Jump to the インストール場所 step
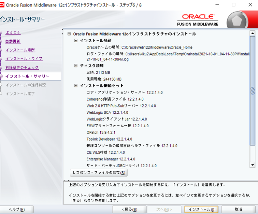The height and width of the screenshot is (214, 258). [20, 50]
